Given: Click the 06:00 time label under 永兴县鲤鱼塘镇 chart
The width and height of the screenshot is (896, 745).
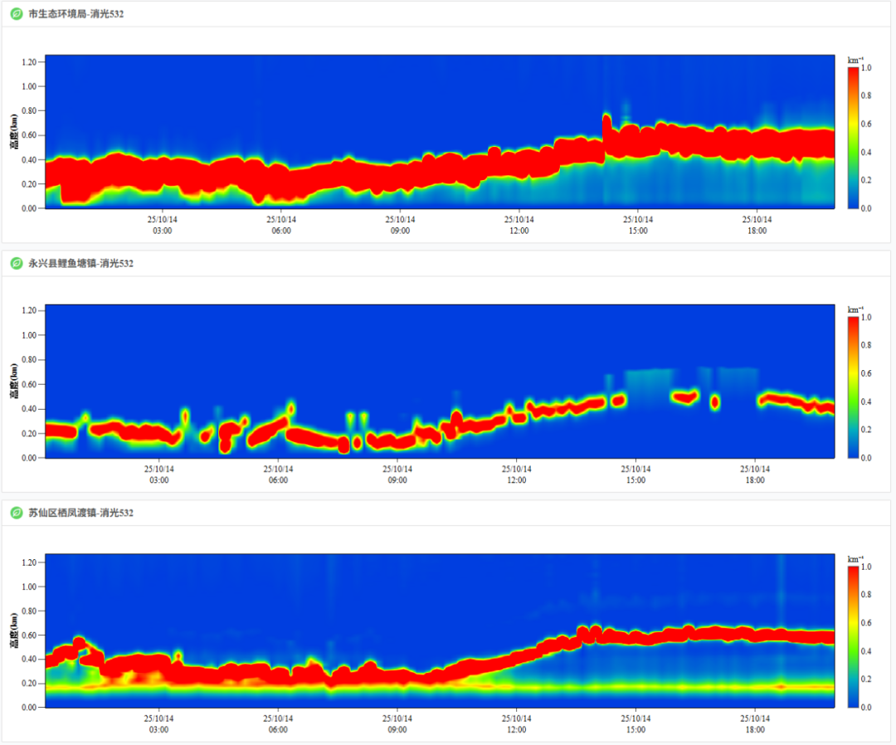Looking at the screenshot, I should point(278,480).
